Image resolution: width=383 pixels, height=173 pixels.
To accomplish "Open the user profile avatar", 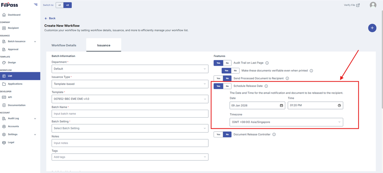I will (373, 5).
